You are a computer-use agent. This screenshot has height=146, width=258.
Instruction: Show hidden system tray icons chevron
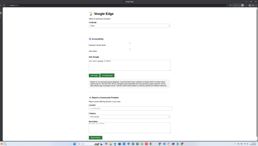point(235,144)
